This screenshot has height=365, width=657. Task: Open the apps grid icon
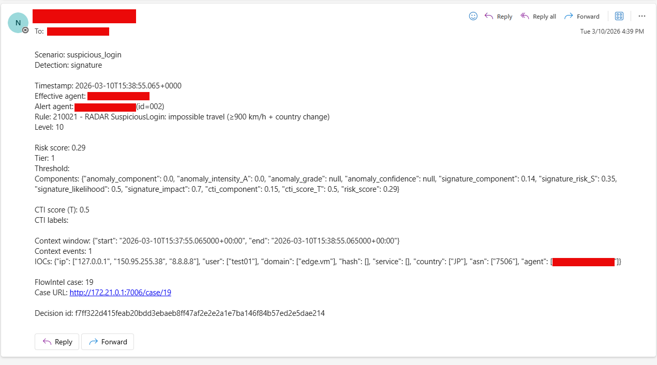619,16
